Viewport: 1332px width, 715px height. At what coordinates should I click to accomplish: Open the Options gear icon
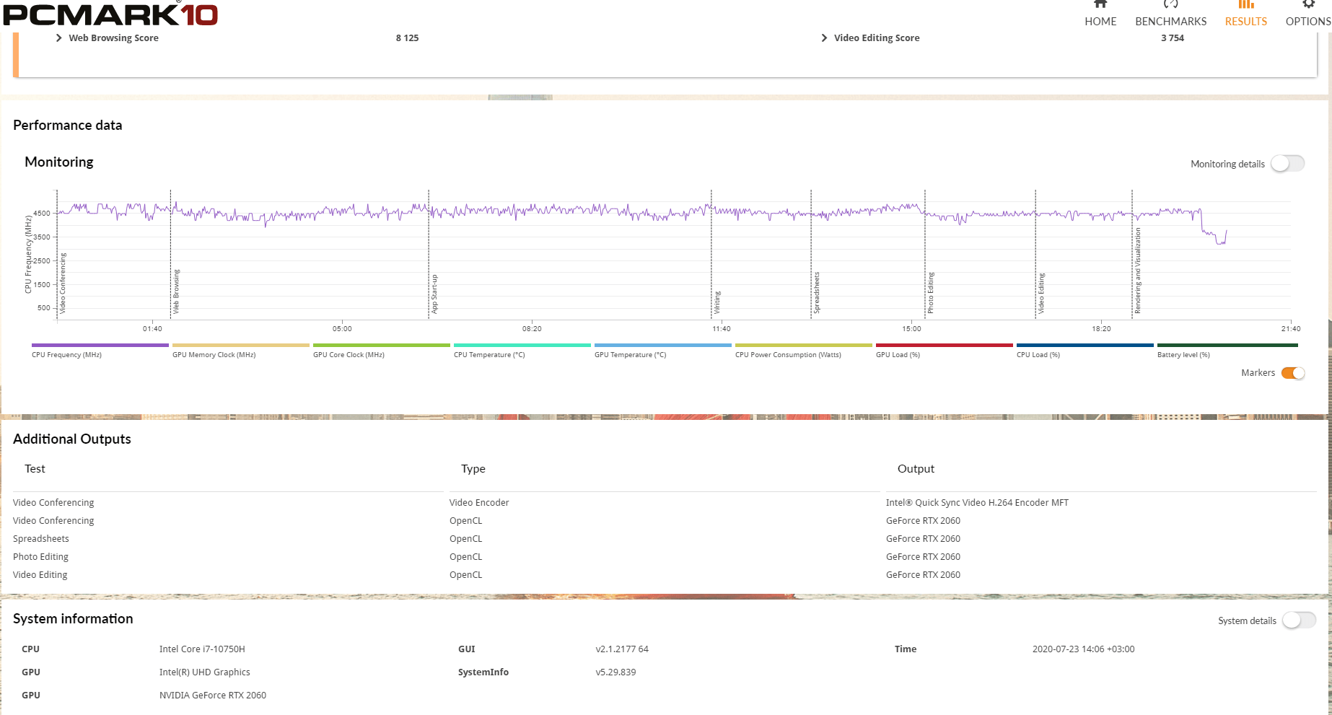point(1307,4)
